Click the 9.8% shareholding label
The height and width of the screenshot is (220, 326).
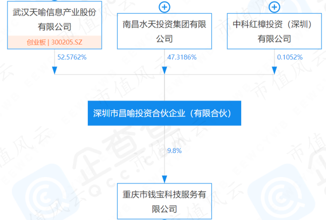174,150
